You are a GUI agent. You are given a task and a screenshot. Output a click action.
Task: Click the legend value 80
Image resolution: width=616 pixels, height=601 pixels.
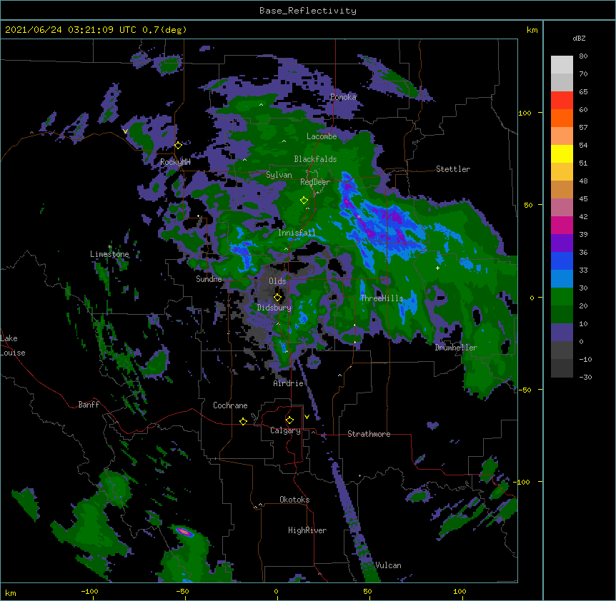[583, 56]
